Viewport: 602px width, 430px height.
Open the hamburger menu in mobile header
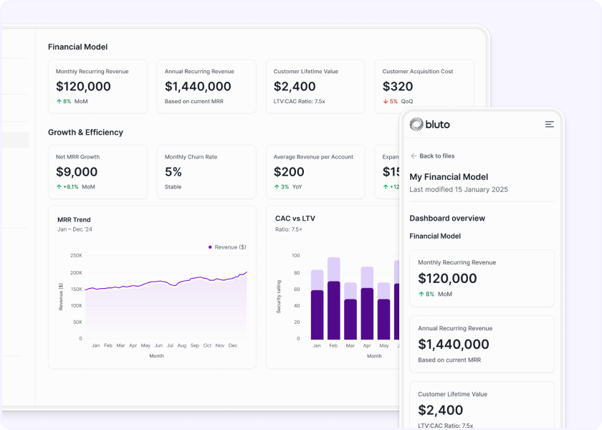(x=549, y=125)
